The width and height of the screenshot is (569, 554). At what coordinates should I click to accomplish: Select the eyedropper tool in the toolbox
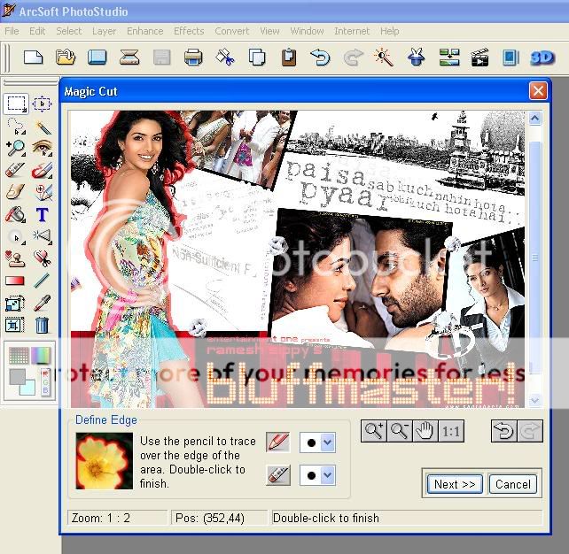tap(42, 303)
